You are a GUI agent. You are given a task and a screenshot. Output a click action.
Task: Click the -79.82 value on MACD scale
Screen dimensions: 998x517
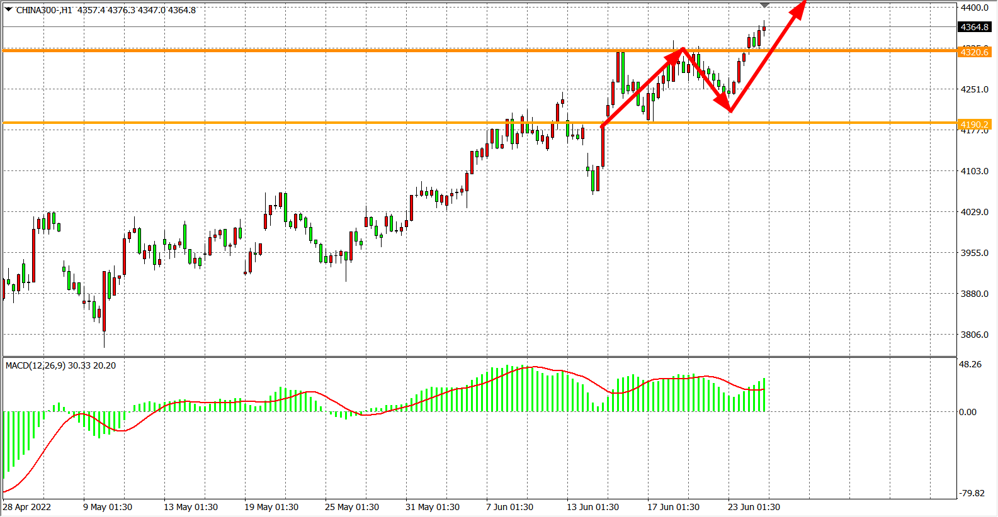(971, 493)
